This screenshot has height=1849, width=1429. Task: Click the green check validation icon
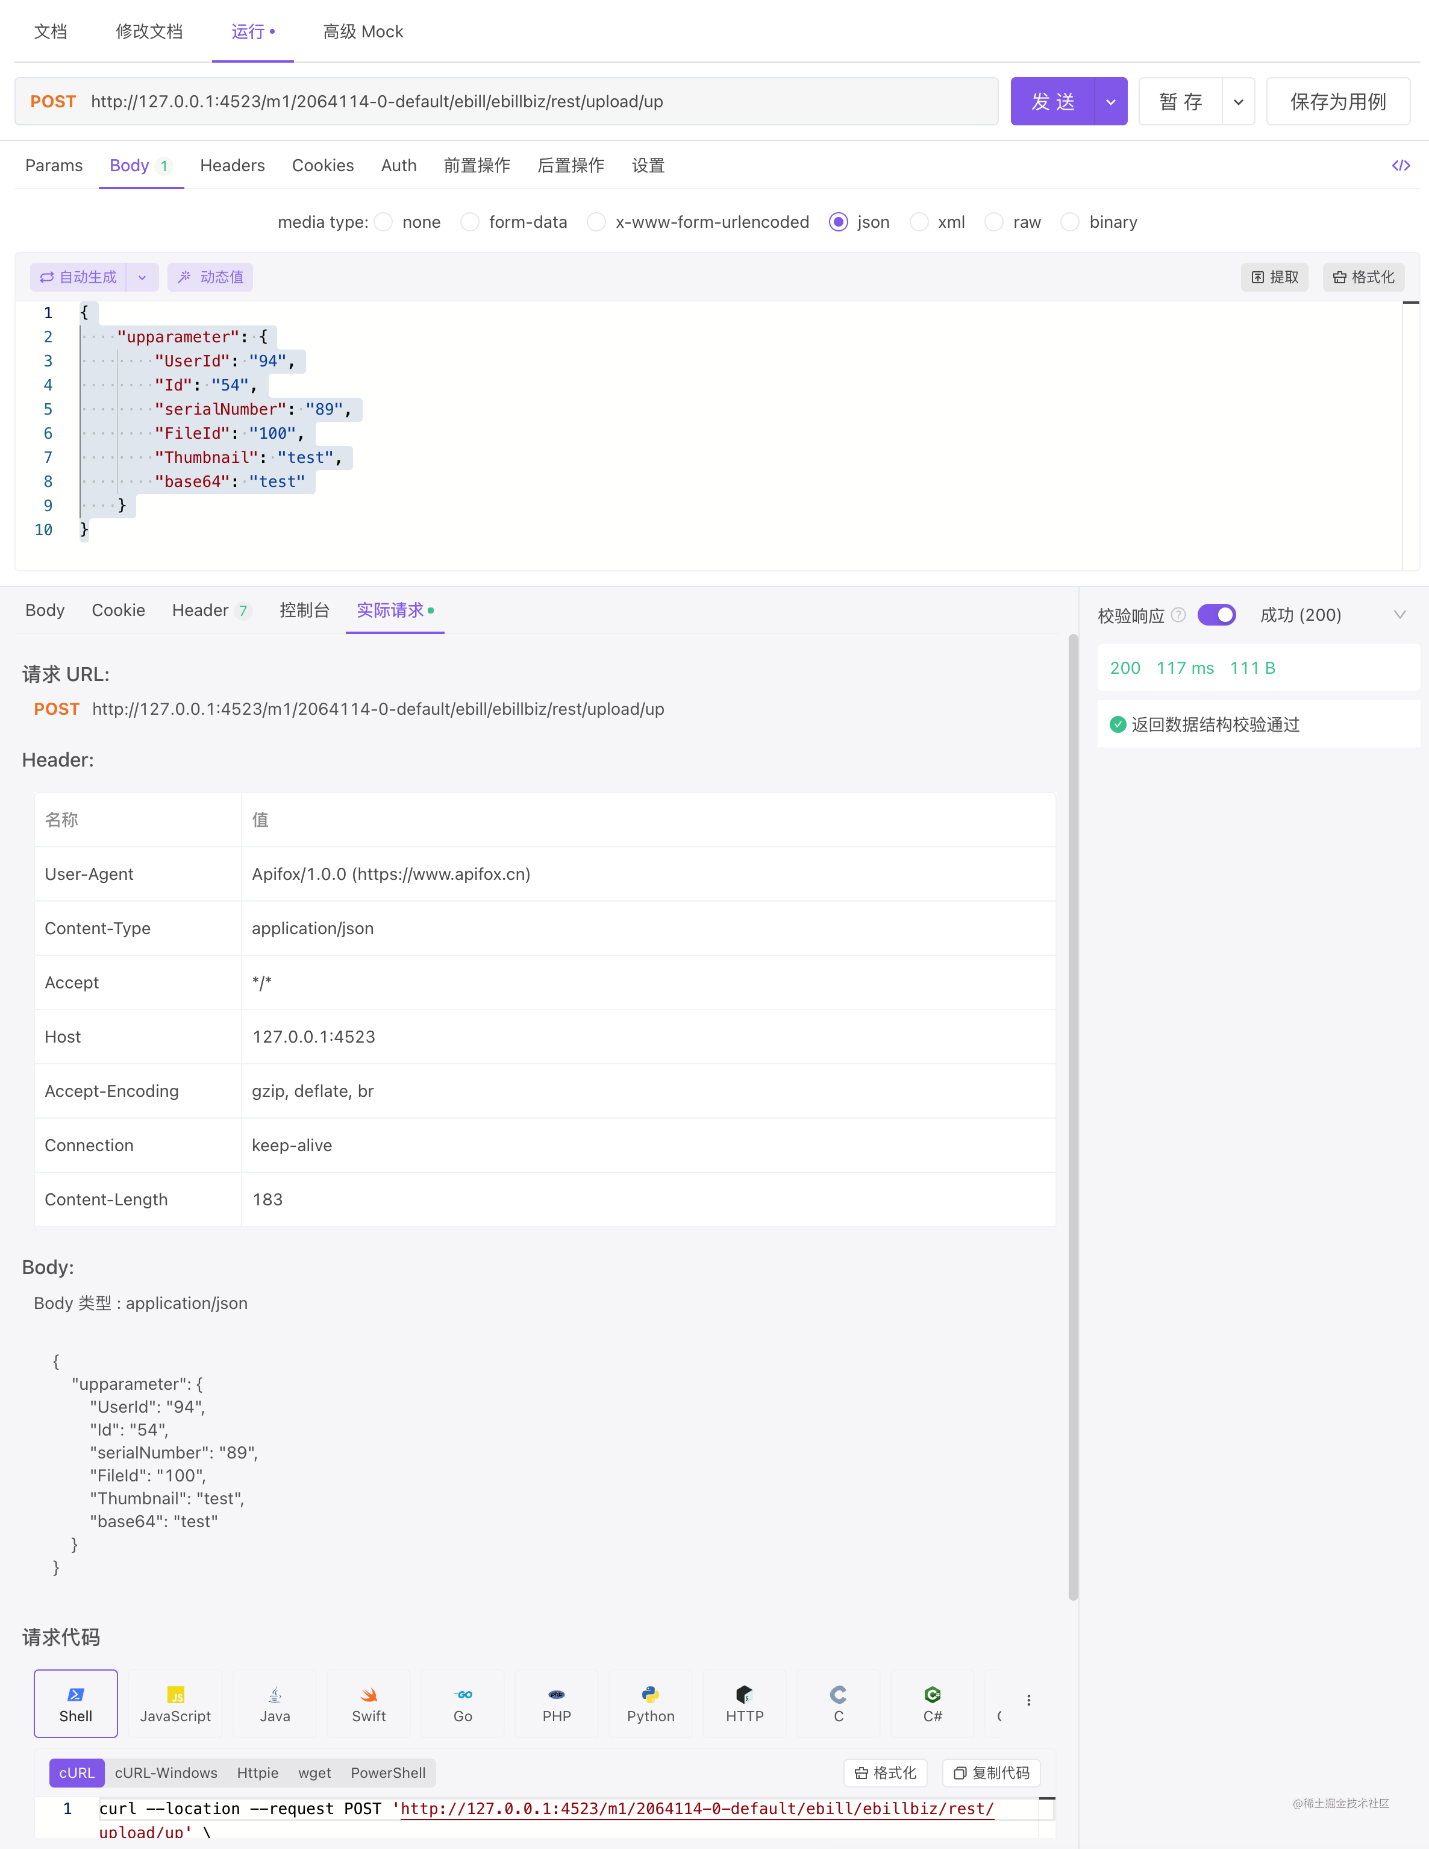pos(1118,724)
